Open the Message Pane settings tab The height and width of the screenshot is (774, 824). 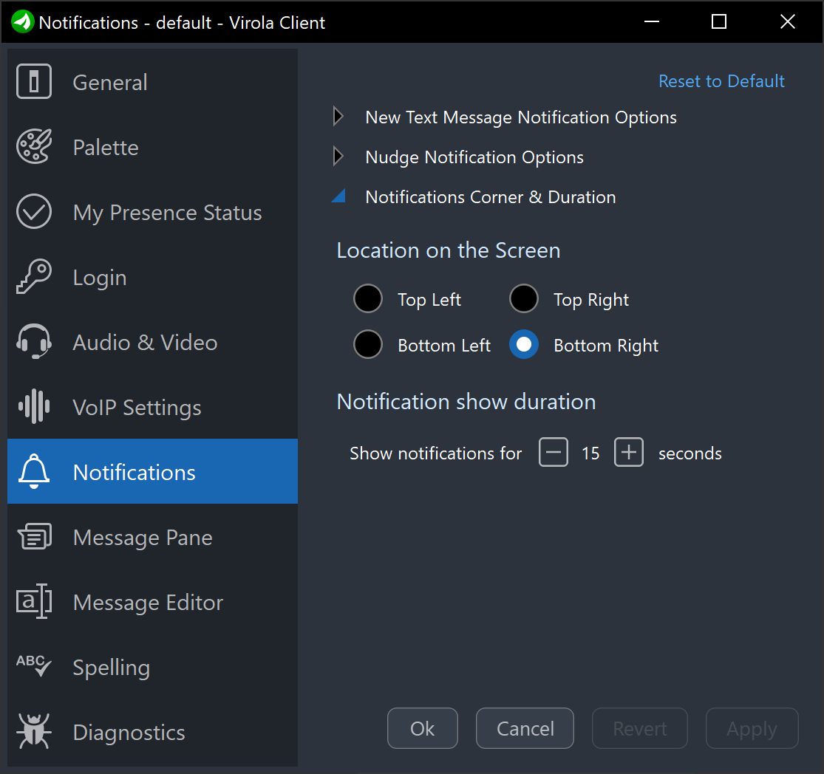[143, 538]
